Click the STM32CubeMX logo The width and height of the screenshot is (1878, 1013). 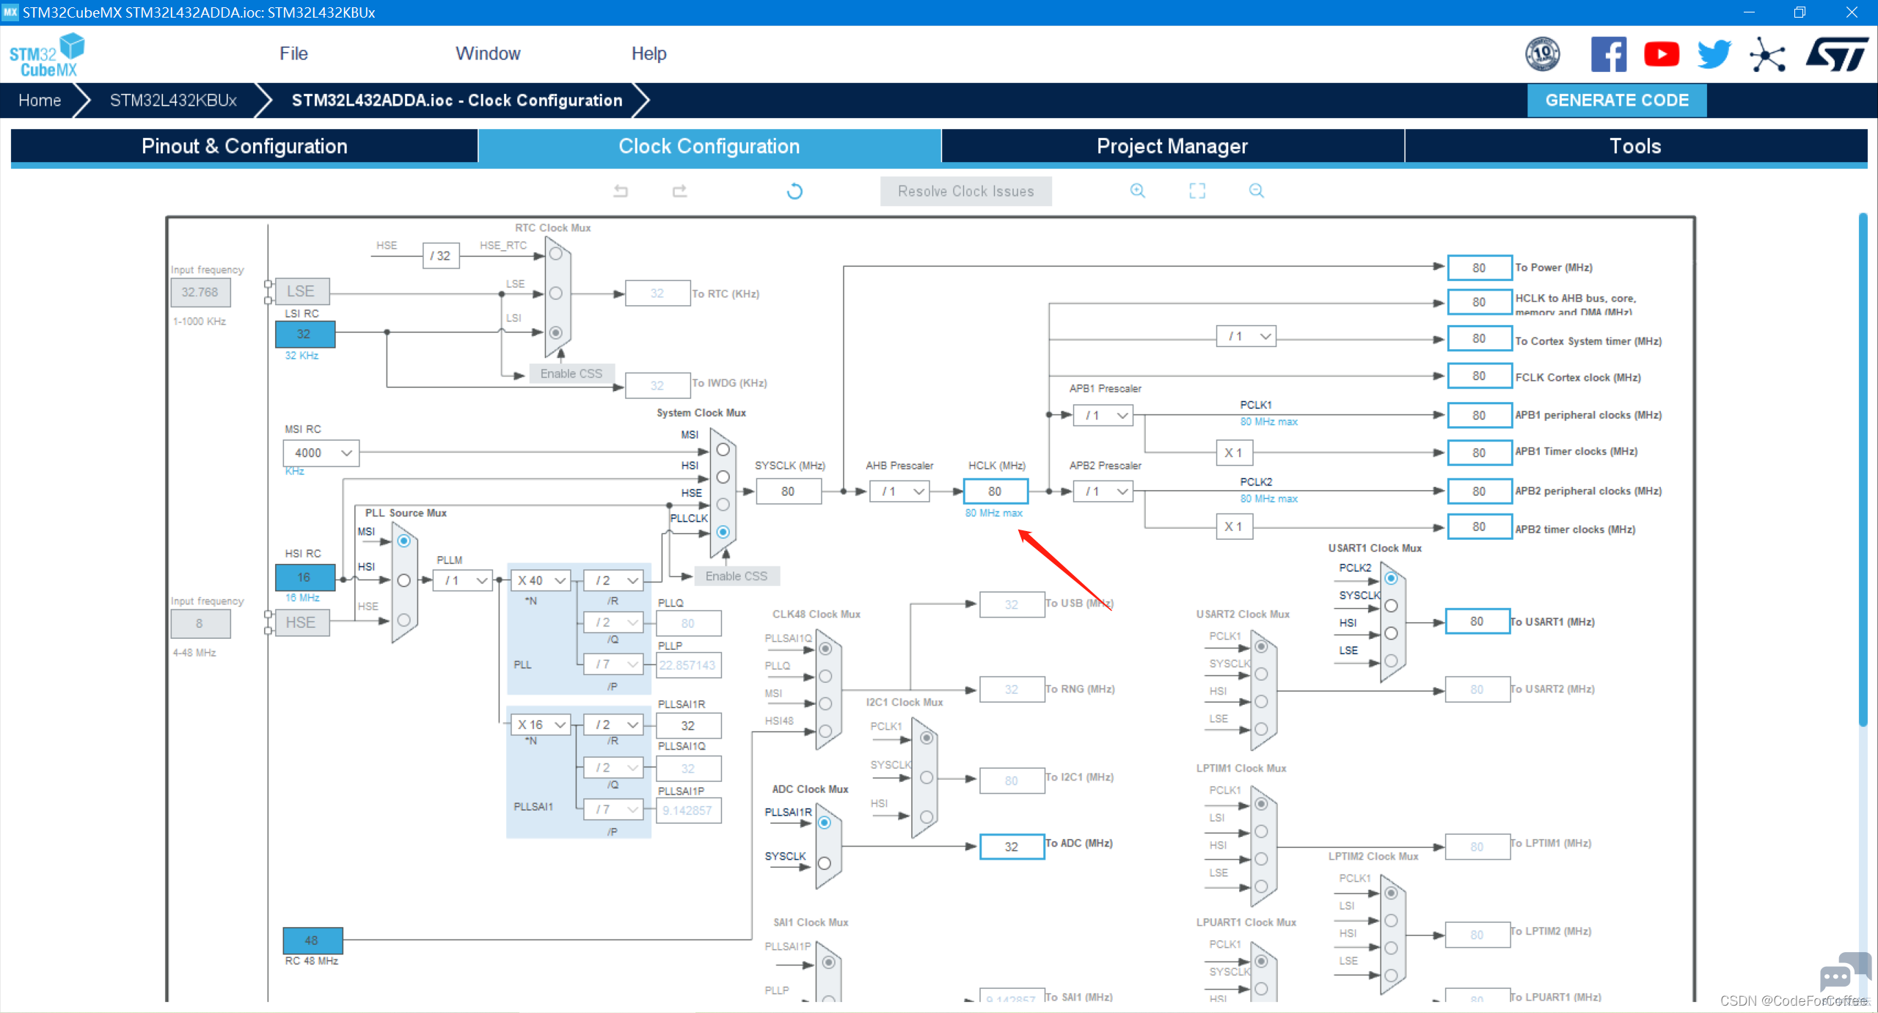[x=47, y=55]
